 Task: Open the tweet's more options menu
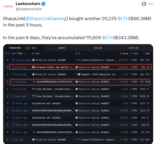151,4
